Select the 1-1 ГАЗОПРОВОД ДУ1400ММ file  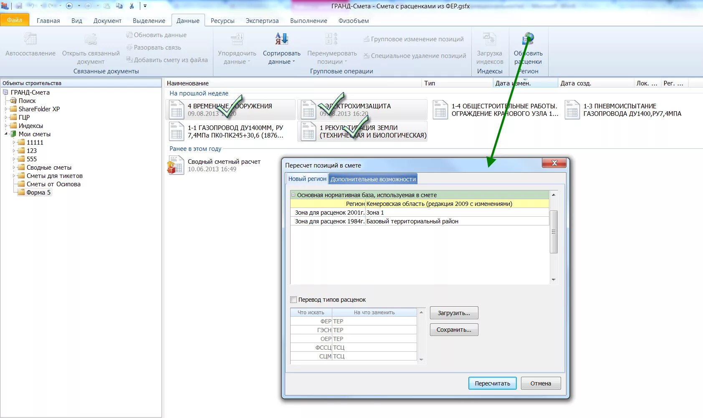click(x=230, y=131)
